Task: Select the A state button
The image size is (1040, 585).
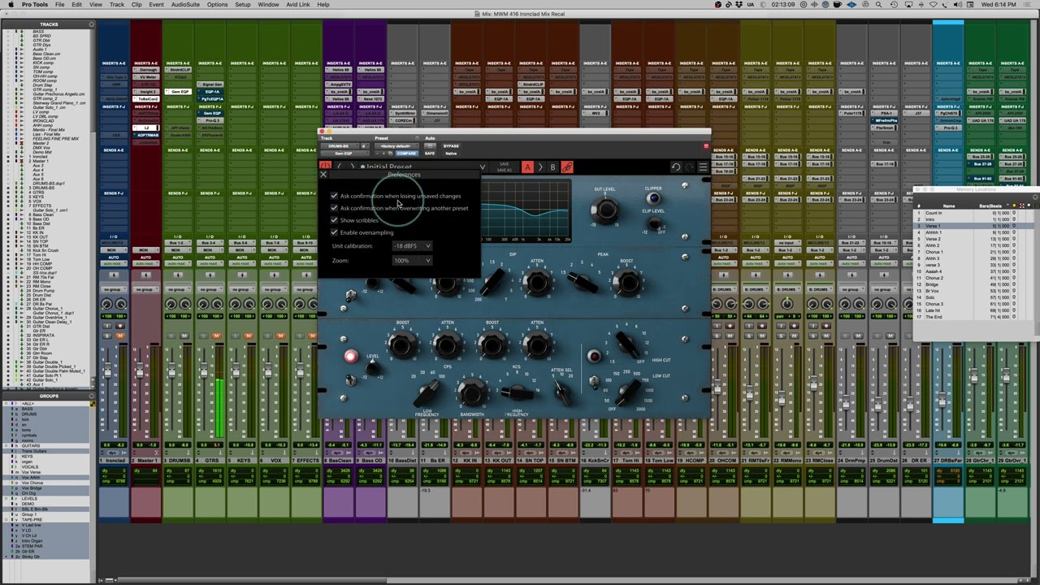Action: pos(527,167)
